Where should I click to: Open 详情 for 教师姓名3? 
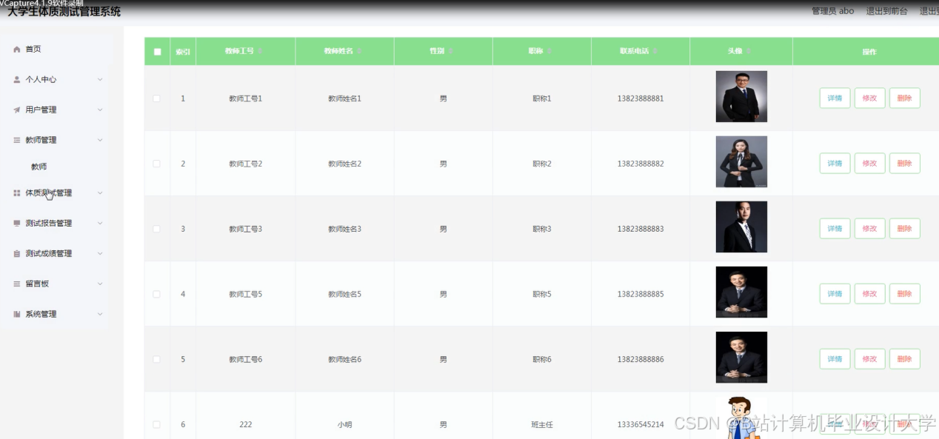point(835,229)
